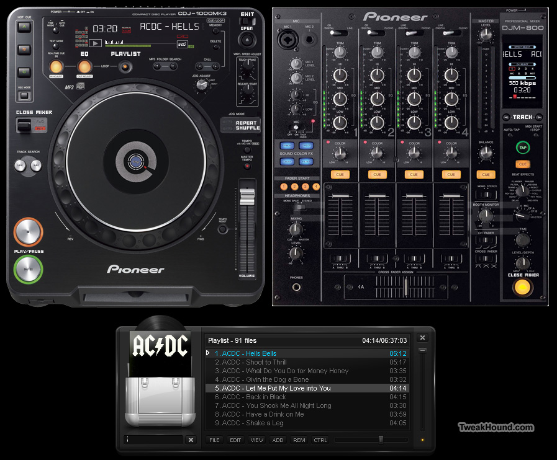
Task: Click Fader Start button 4
Action: (316, 187)
